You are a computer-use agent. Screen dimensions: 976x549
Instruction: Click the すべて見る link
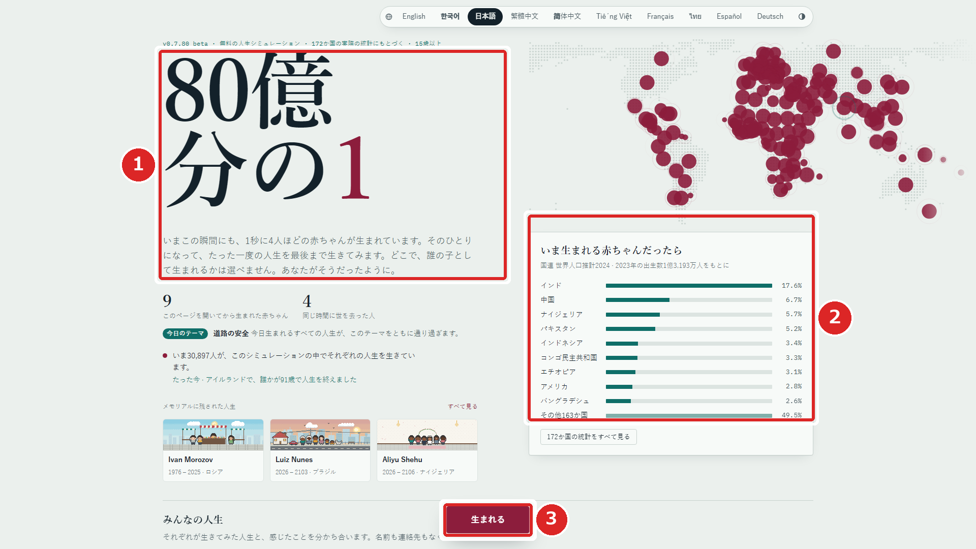pos(463,407)
